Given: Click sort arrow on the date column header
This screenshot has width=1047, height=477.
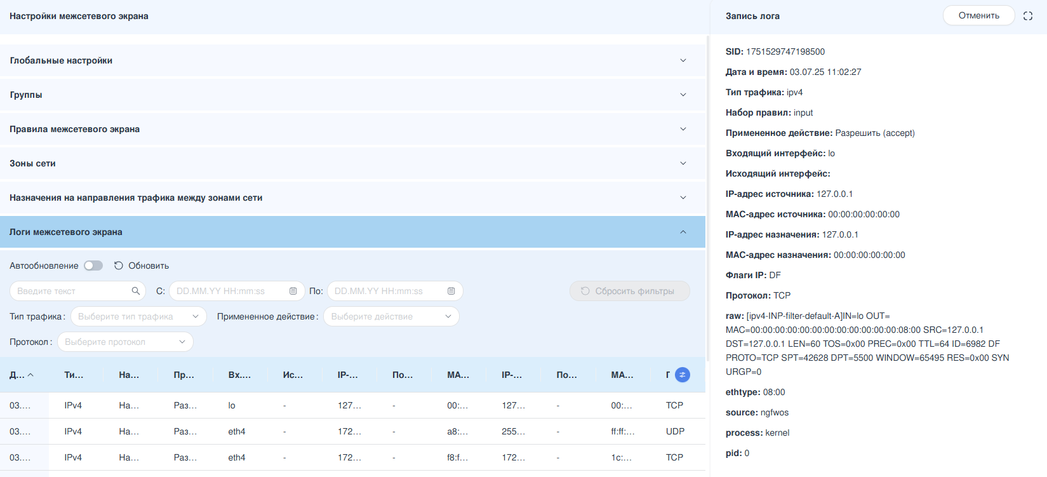Looking at the screenshot, I should point(30,375).
